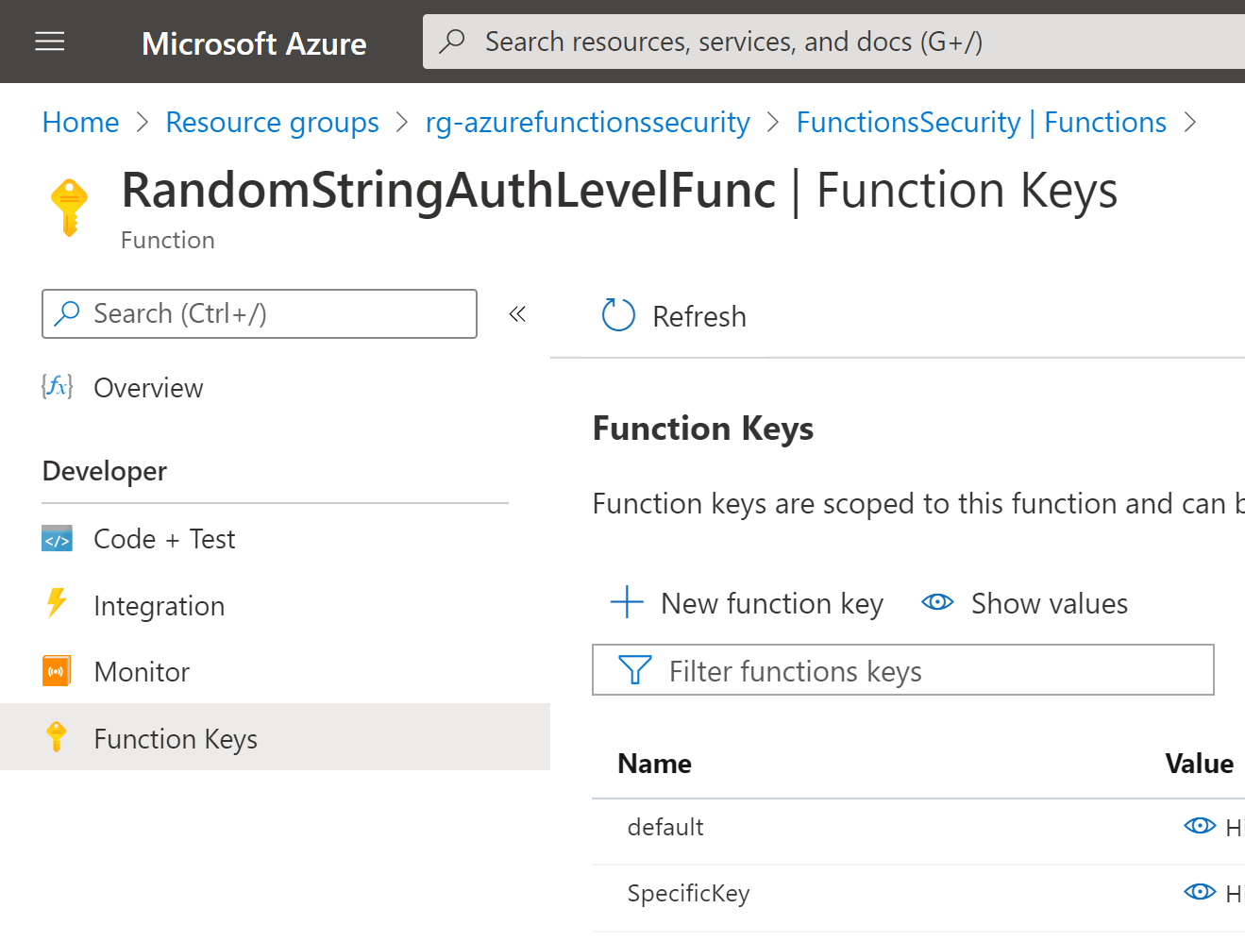Image resolution: width=1245 pixels, height=942 pixels.
Task: Click the funnel filter icon
Action: coord(634,670)
